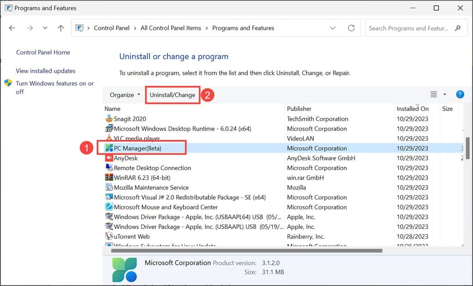Open Turn Windows features on or off
Screen dimensions: 473x286
pos(55,87)
